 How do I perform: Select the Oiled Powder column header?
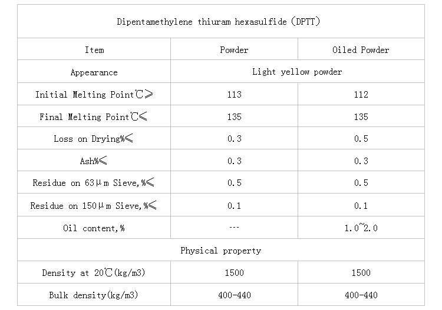point(361,50)
